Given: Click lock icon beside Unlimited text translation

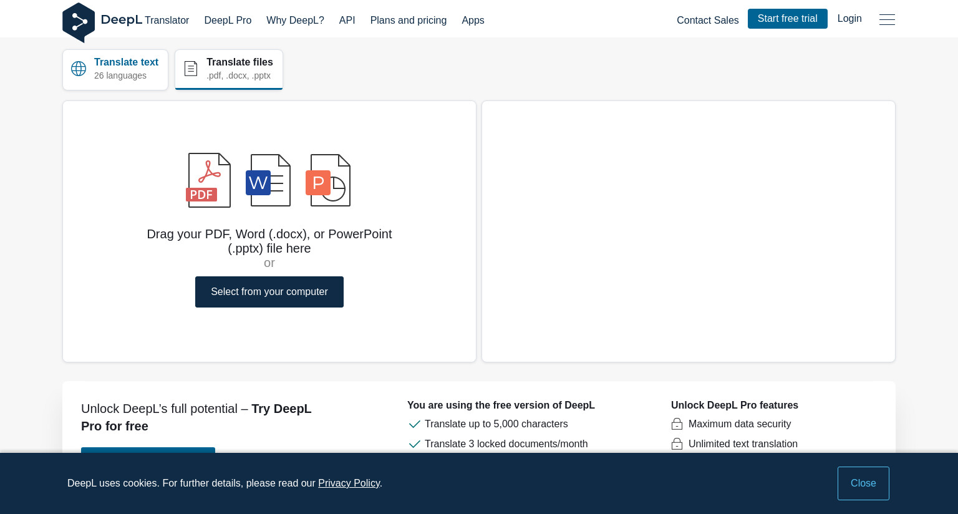Looking at the screenshot, I should click(x=677, y=444).
